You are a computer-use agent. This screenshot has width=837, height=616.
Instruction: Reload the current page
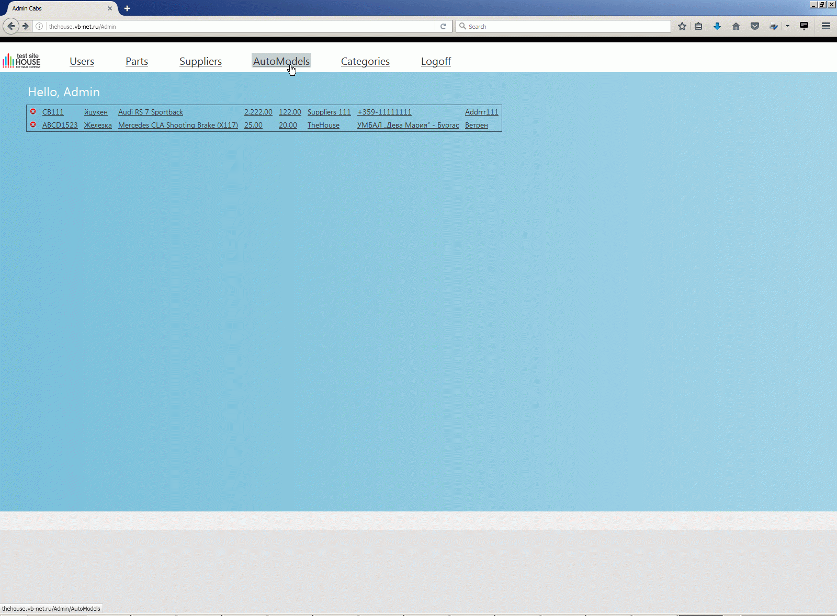[x=443, y=26]
